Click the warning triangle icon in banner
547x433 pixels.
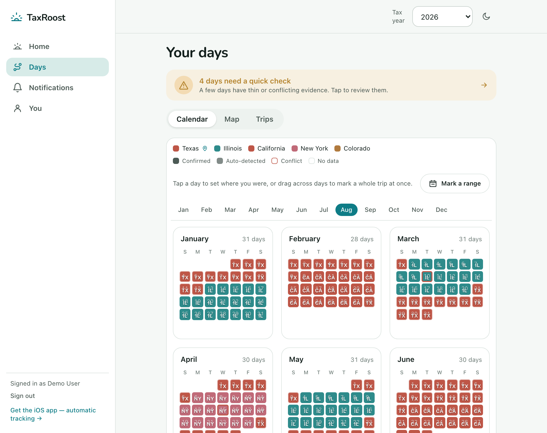(x=184, y=85)
